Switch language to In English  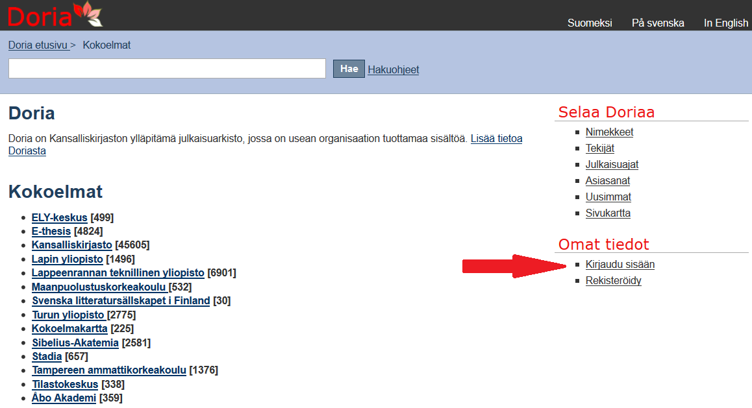coord(725,23)
